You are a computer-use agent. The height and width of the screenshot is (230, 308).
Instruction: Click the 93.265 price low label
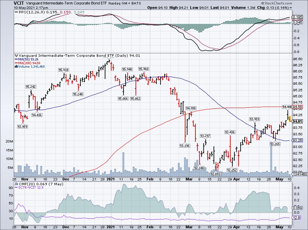(x=275, y=144)
